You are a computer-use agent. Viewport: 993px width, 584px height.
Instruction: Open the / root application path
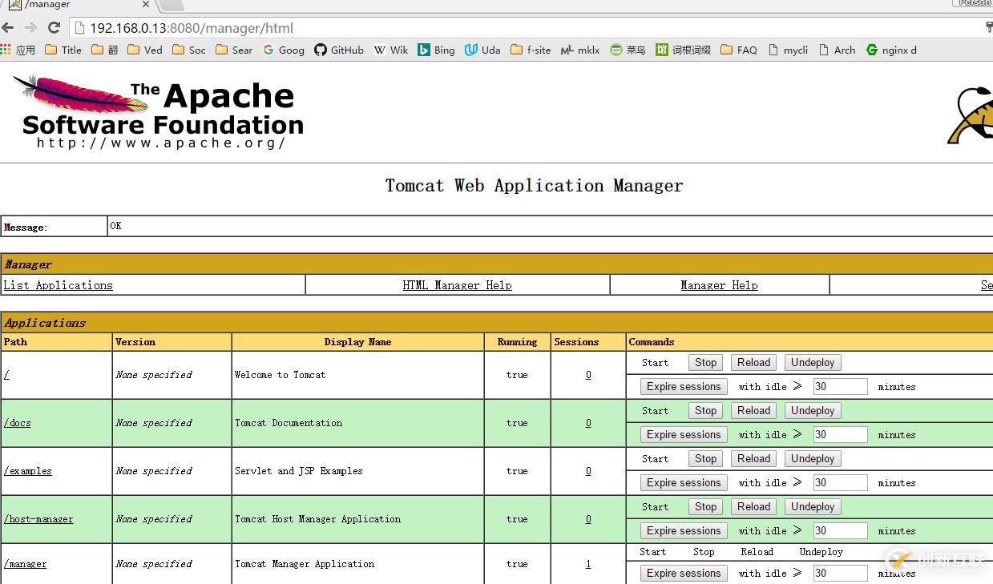coord(6,375)
